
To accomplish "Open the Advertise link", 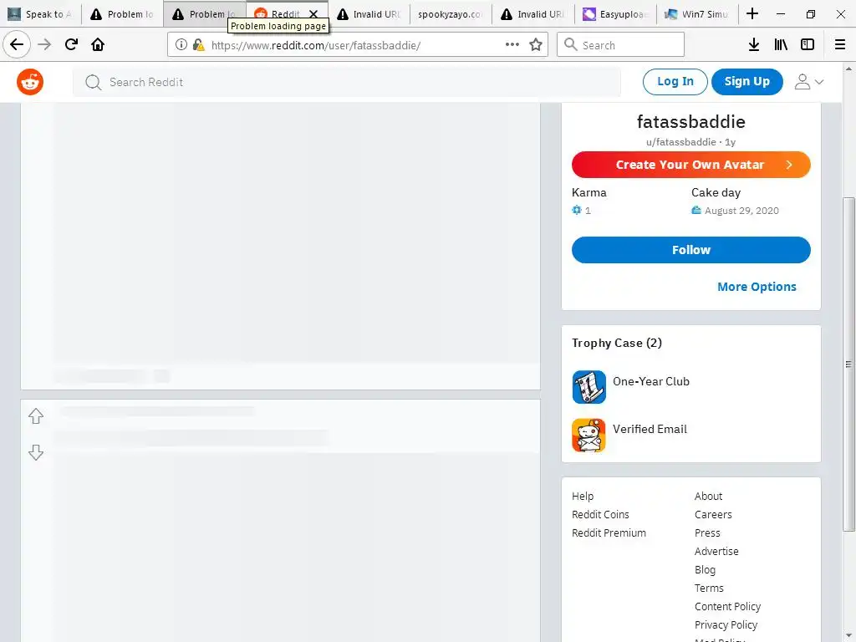I will (716, 552).
